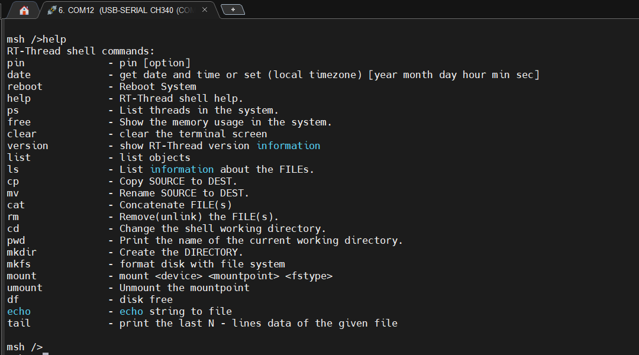Click 'Concatenate FILE(s)' description
Image resolution: width=639 pixels, height=355 pixels.
click(176, 205)
